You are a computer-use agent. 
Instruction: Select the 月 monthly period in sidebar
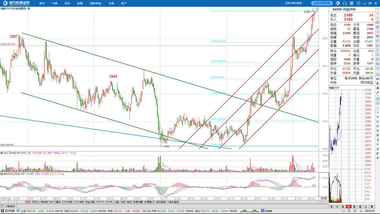[x=377, y=140]
